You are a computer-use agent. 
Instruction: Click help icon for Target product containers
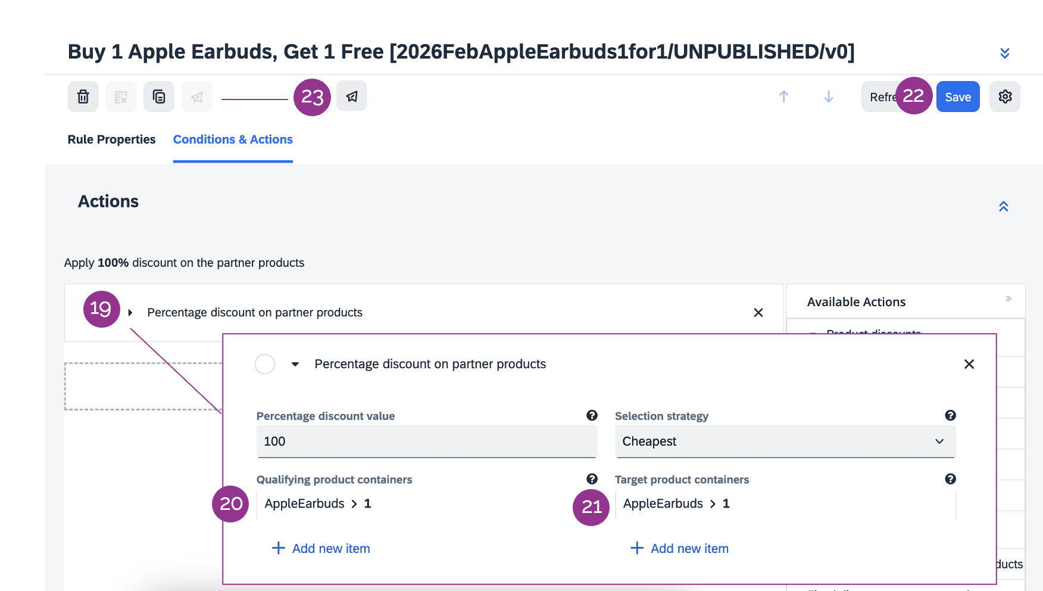(950, 479)
